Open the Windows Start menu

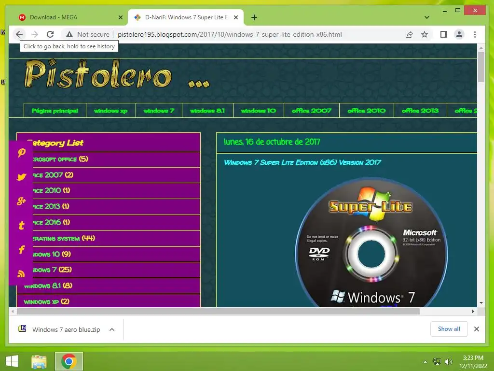click(x=12, y=361)
